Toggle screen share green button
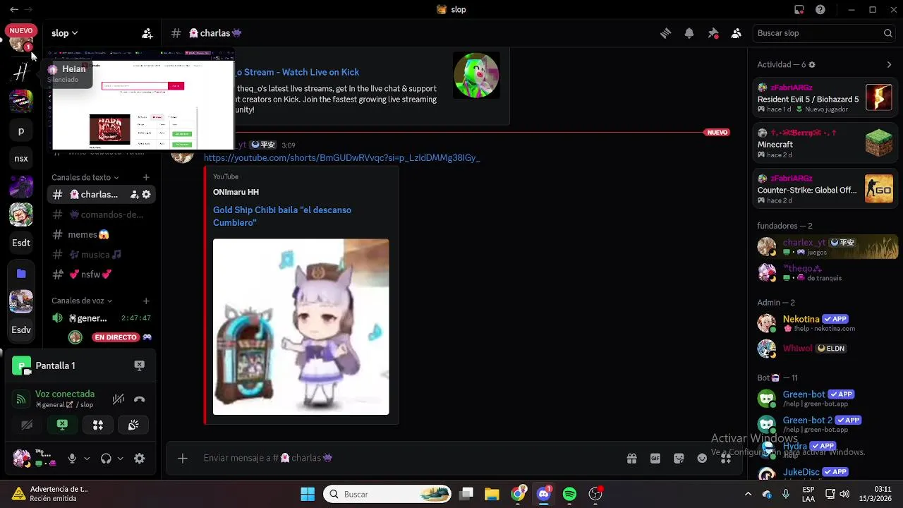 [62, 425]
